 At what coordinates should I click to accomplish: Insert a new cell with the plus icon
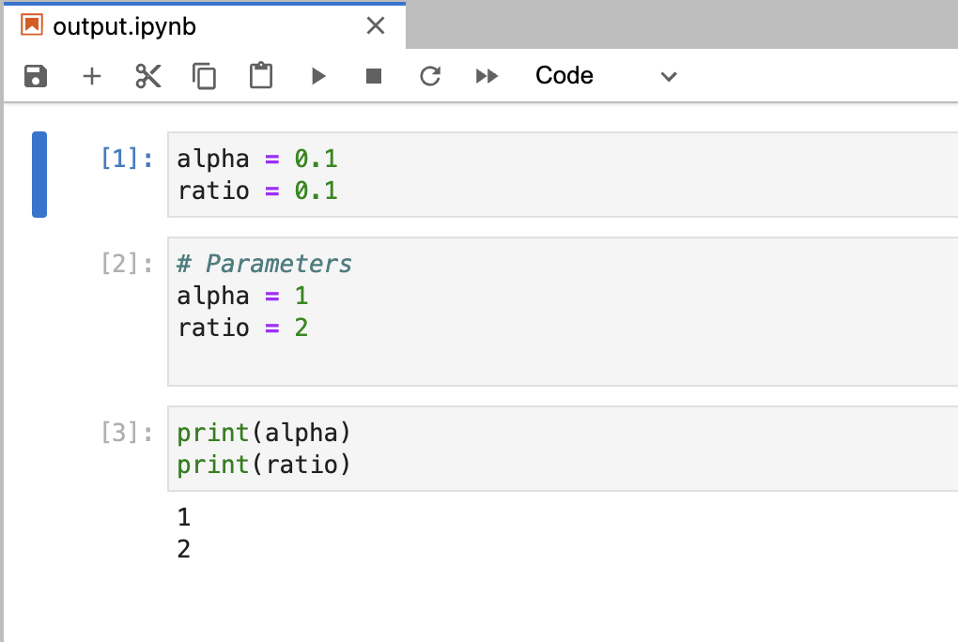(x=92, y=76)
